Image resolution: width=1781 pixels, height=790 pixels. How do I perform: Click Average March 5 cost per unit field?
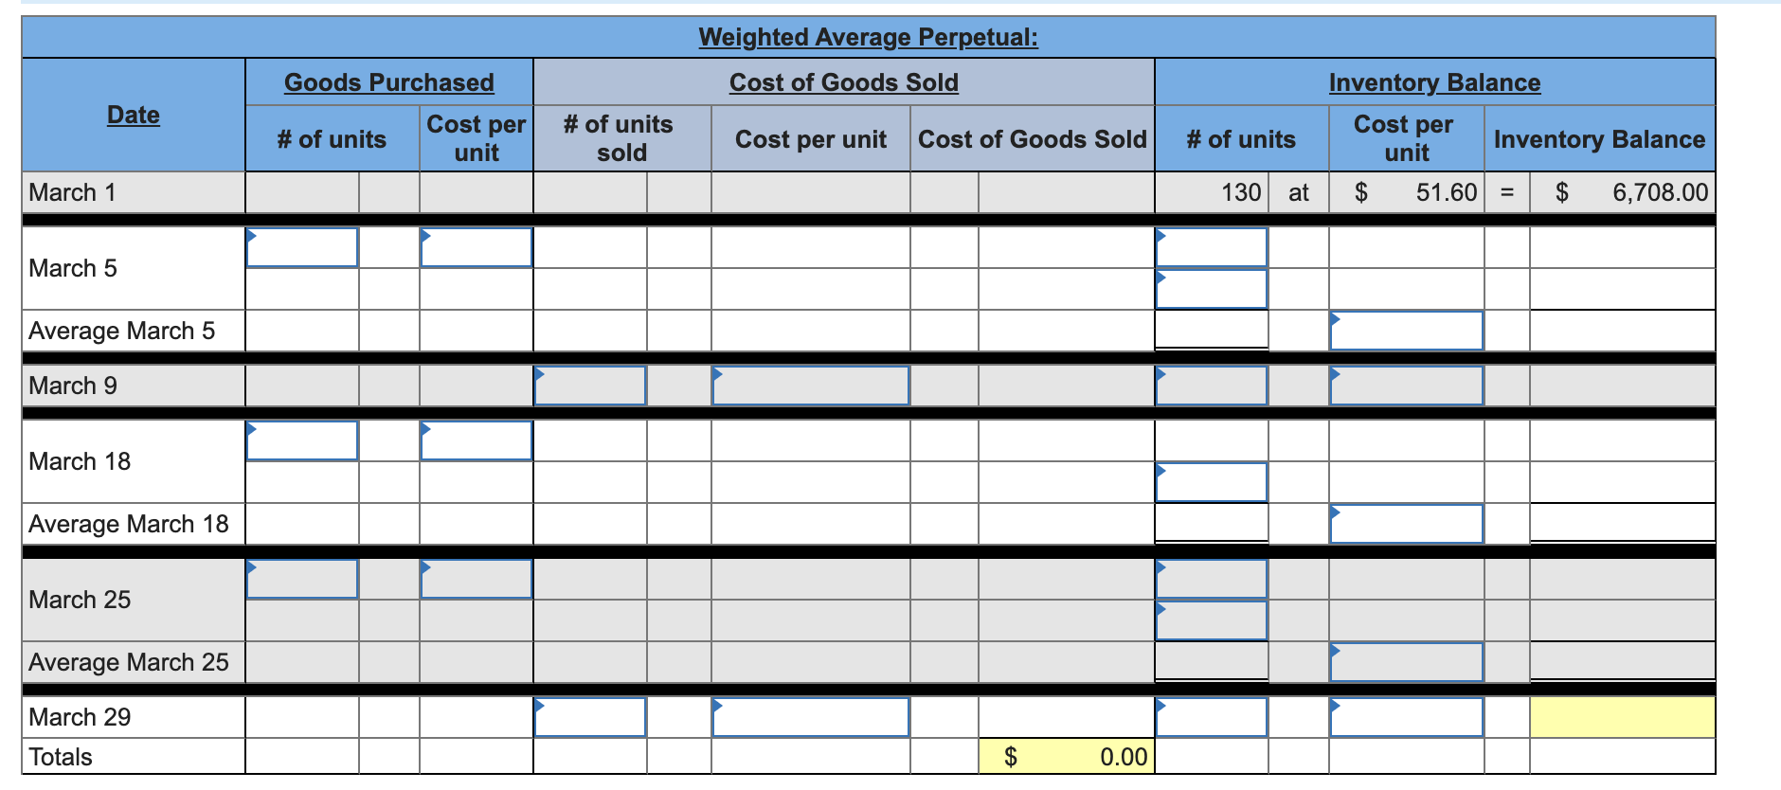[x=1407, y=331]
